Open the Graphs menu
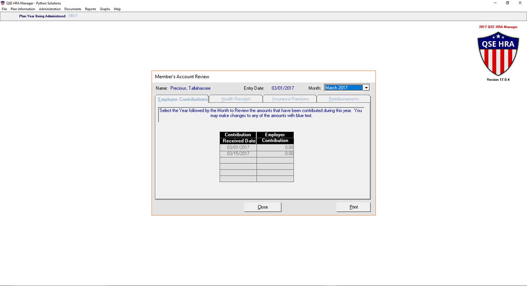 click(x=105, y=9)
